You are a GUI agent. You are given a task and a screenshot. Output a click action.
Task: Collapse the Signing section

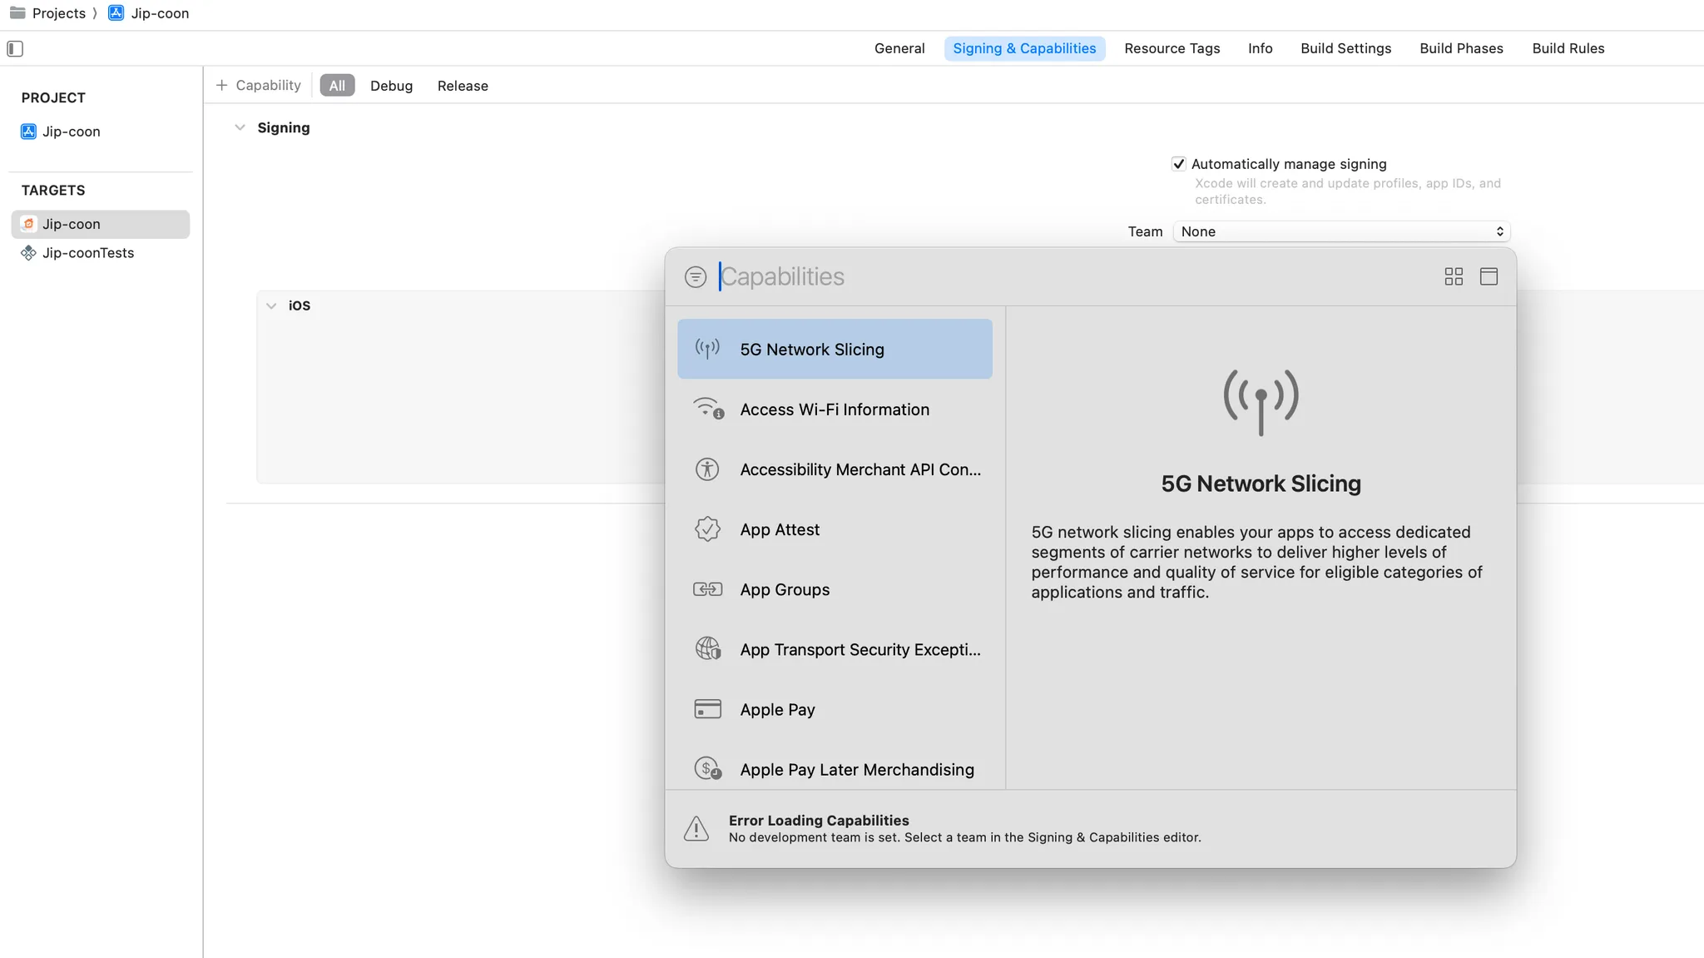click(x=240, y=128)
